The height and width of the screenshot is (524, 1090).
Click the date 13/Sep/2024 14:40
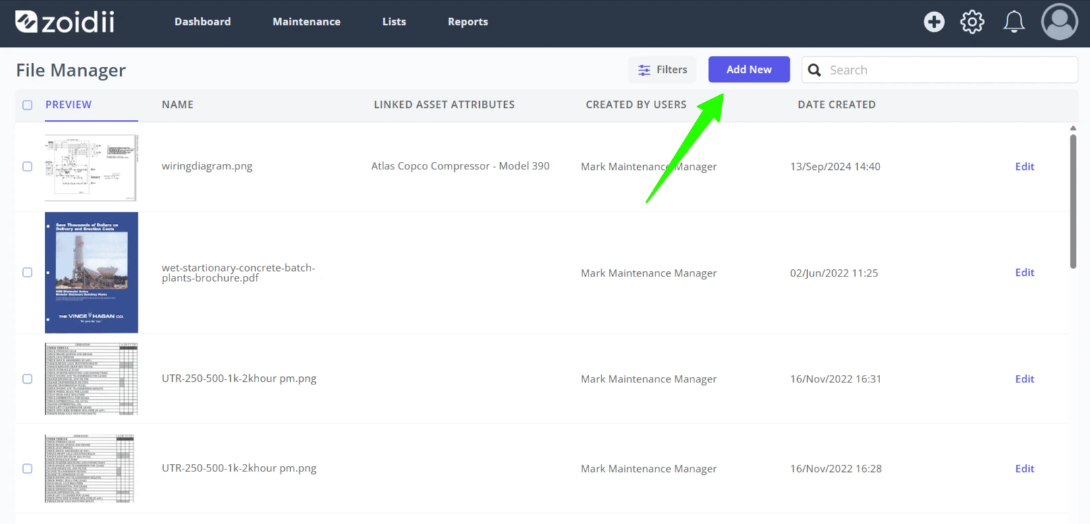(836, 167)
